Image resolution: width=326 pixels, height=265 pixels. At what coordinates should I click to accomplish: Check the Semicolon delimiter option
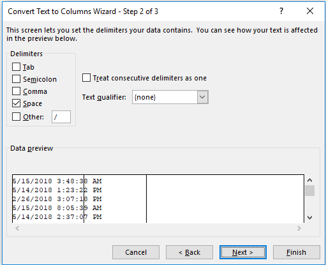click(16, 79)
